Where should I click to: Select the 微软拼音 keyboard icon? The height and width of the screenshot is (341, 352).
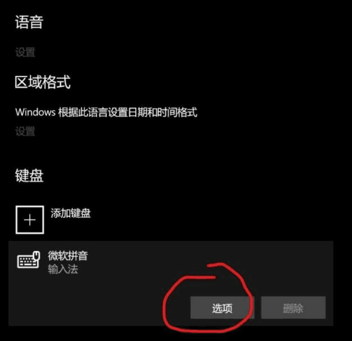click(x=29, y=259)
